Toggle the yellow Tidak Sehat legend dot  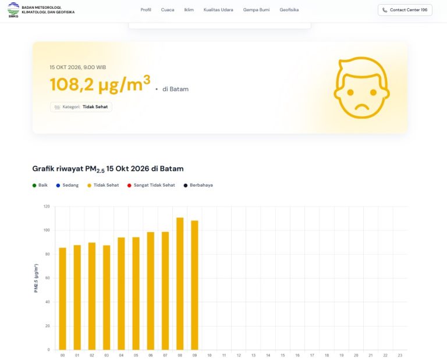pos(89,185)
